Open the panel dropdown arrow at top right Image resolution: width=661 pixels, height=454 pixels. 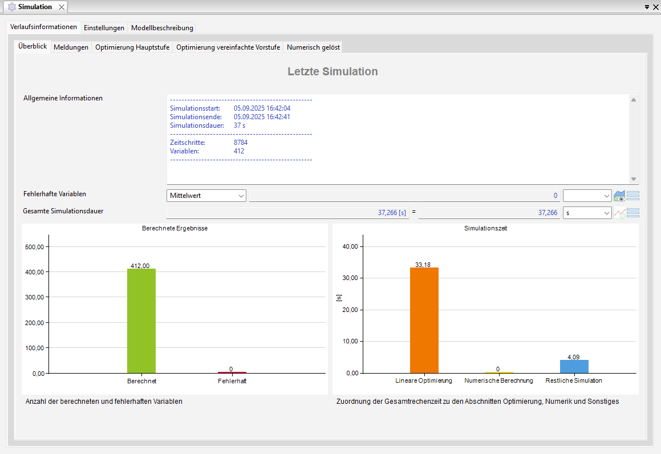coord(647,7)
